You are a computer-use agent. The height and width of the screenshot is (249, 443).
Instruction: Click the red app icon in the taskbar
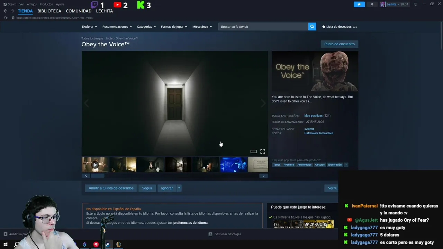click(x=96, y=245)
